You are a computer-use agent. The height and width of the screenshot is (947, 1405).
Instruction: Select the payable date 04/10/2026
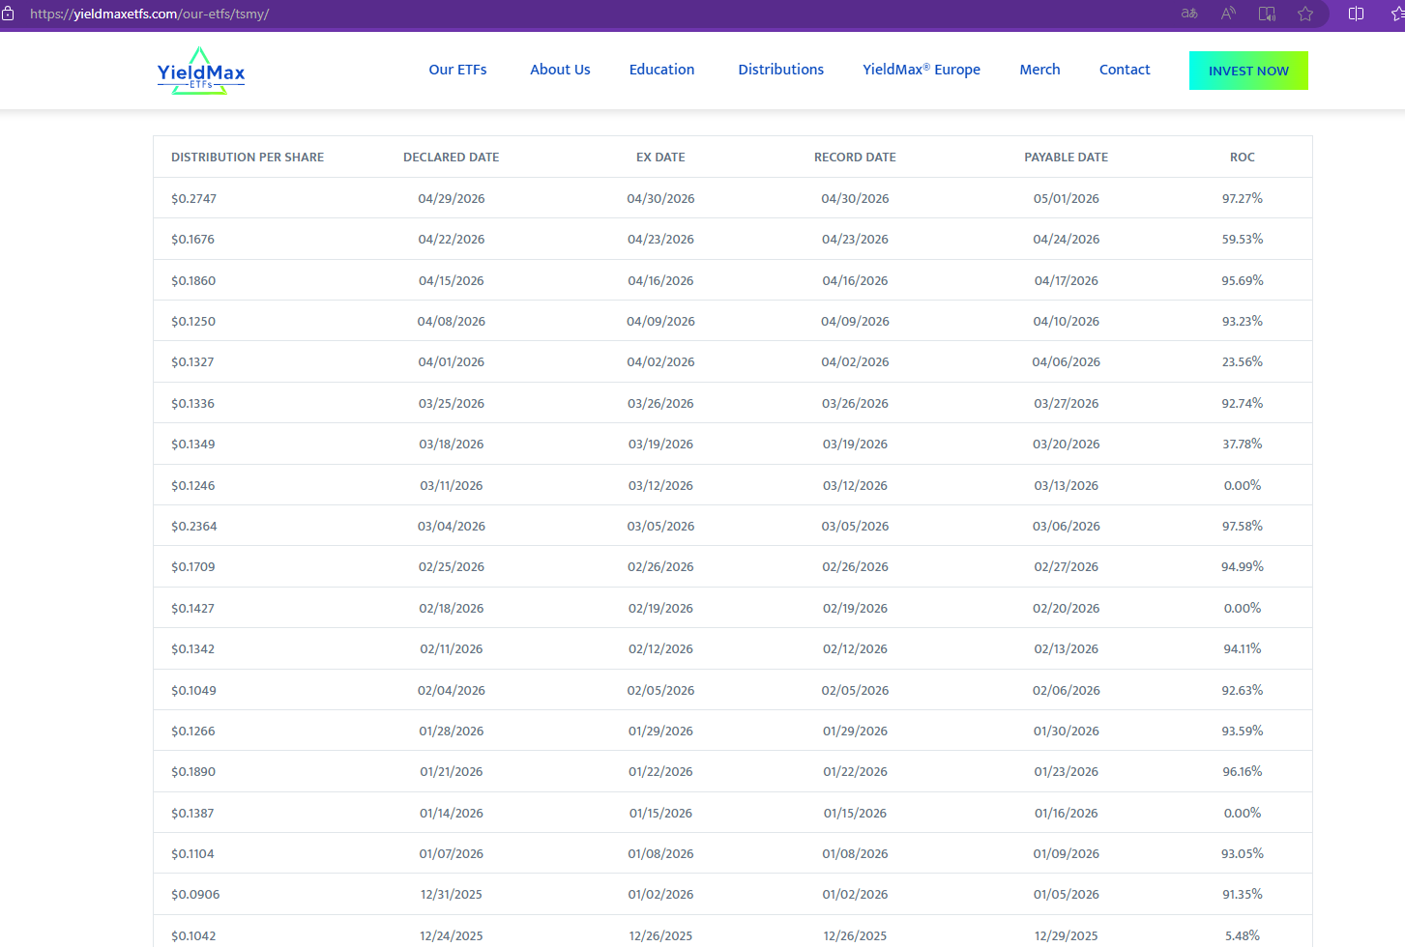coord(1067,322)
